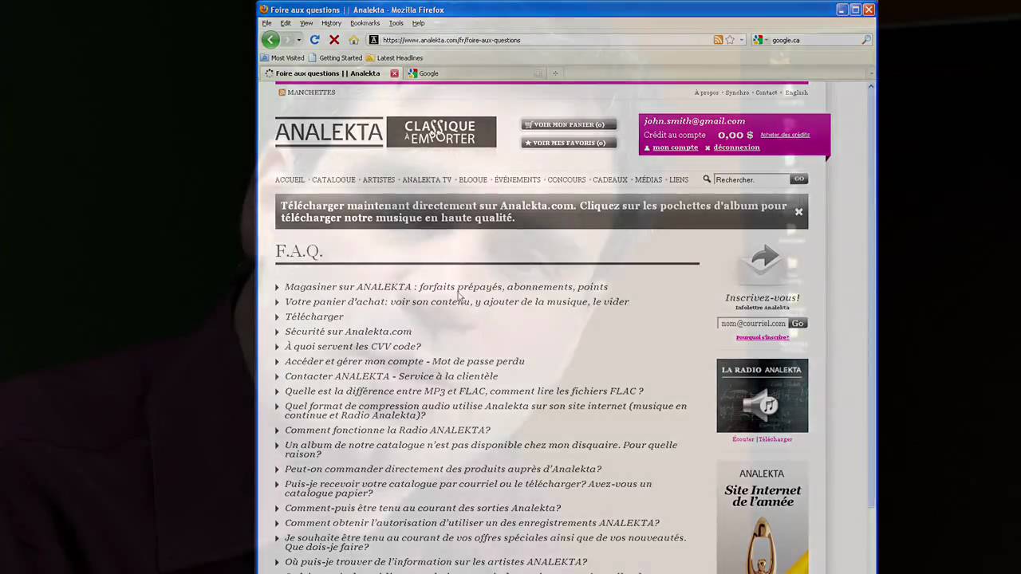Open the Tools menu
Screen dimensions: 1021x574
[x=396, y=23]
